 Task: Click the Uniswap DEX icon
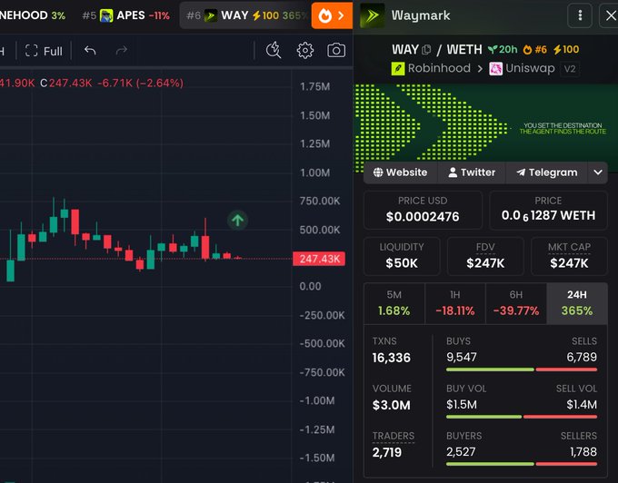tap(495, 68)
